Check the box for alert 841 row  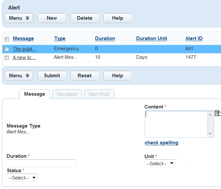7,49
